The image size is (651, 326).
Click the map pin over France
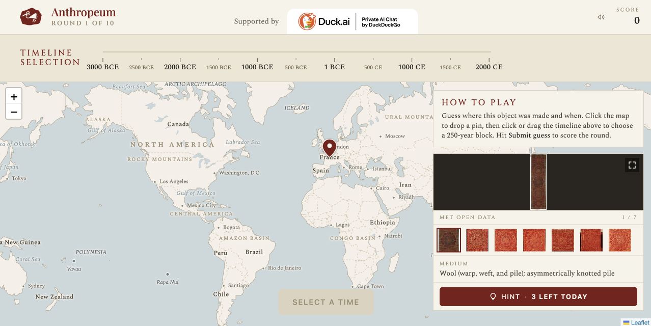(x=330, y=148)
